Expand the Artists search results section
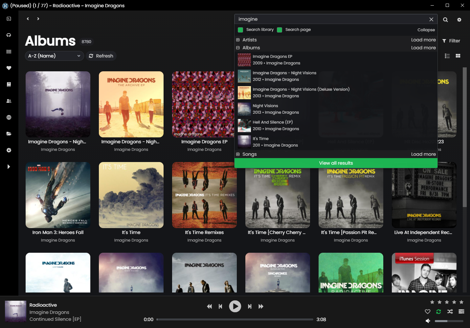470x328 pixels. [237, 40]
